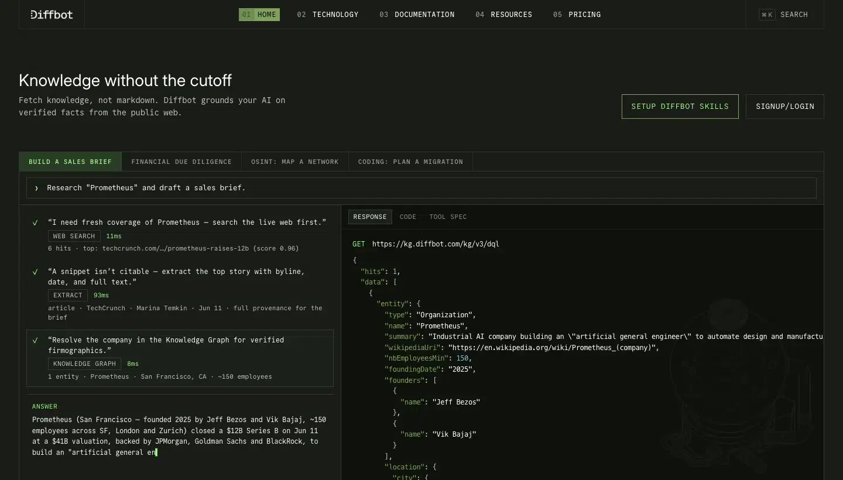This screenshot has height=480, width=843.
Task: Open the Search box
Action: coord(784,15)
